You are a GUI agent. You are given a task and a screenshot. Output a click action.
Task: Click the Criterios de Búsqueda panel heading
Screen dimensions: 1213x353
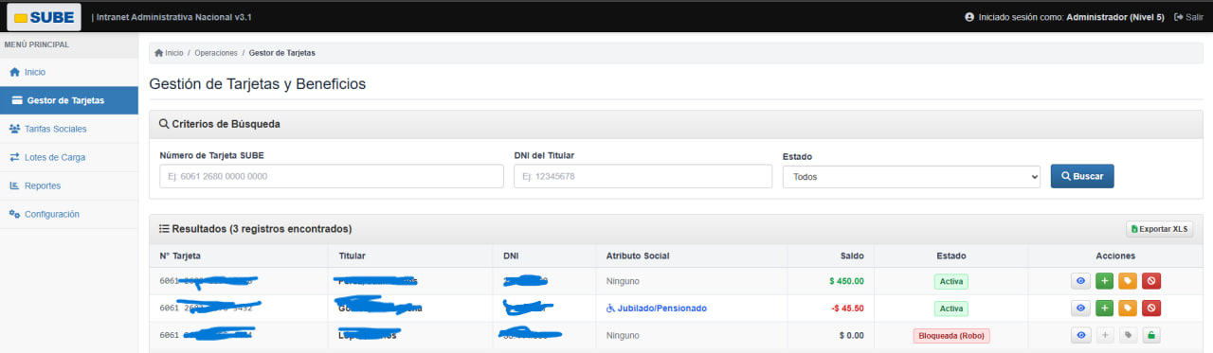point(219,124)
